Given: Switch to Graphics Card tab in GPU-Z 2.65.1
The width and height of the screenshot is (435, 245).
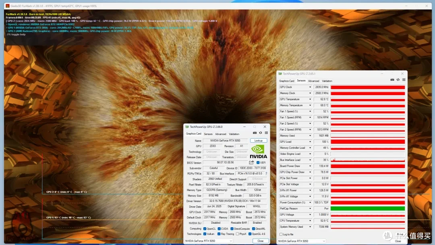Looking at the screenshot, I should coord(287,81).
